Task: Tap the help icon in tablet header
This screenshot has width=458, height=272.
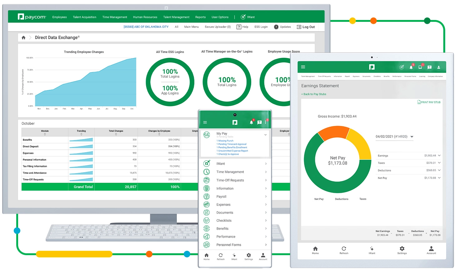Action: point(430,67)
